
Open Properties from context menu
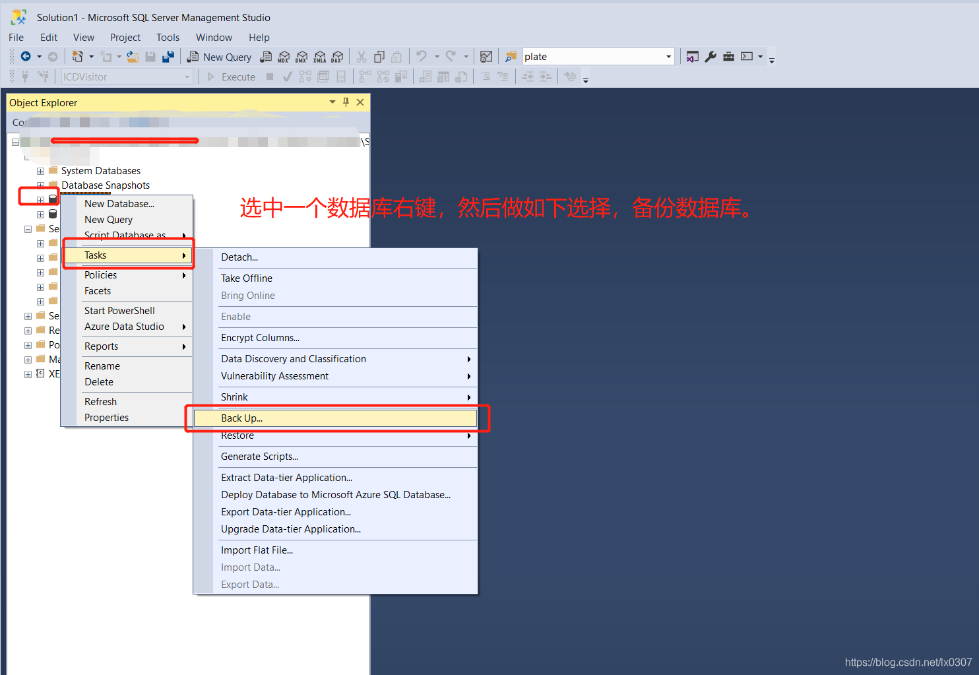[127, 418]
